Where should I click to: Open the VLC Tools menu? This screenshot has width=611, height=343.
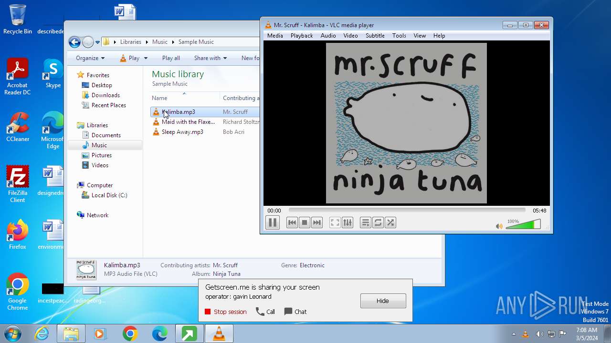(x=399, y=36)
